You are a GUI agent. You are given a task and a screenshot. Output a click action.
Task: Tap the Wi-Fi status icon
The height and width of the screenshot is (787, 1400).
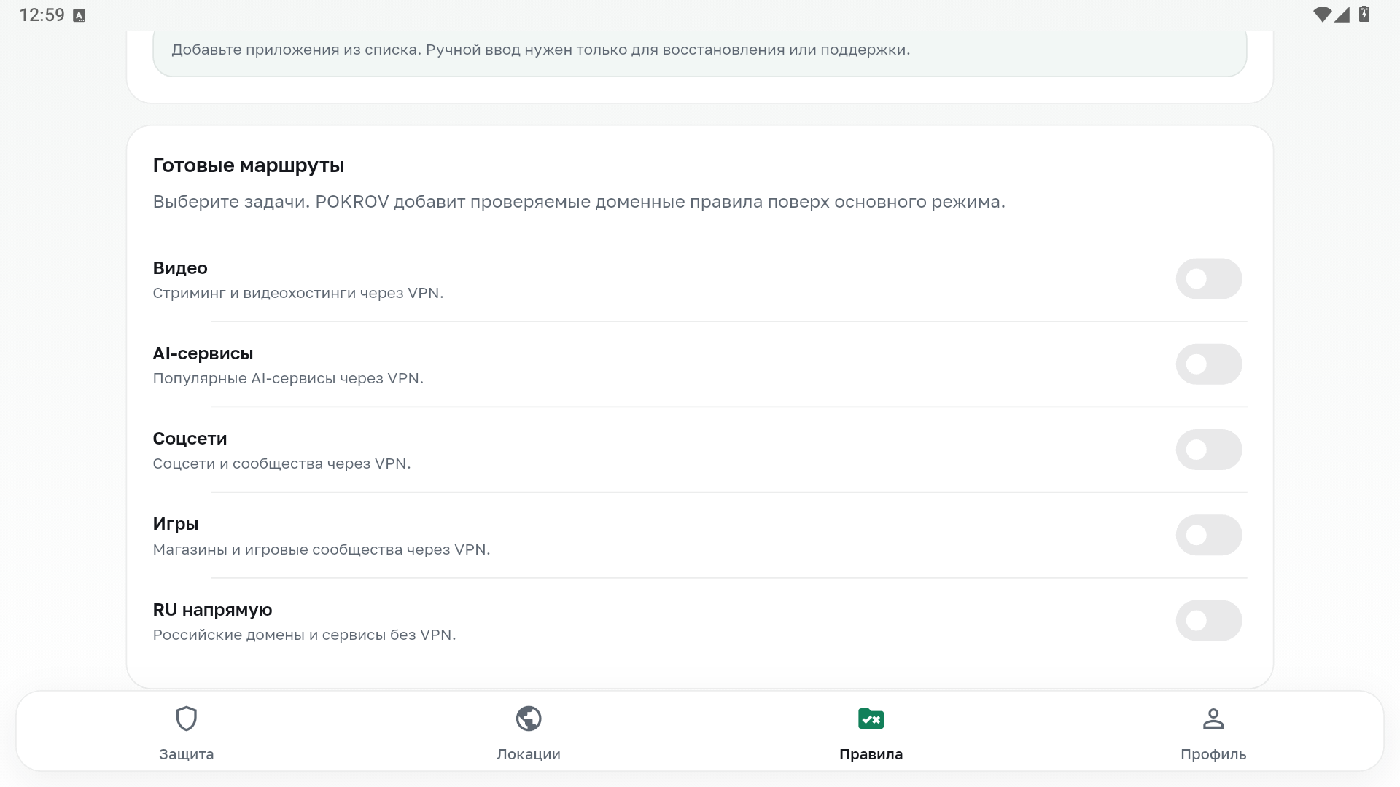point(1322,15)
